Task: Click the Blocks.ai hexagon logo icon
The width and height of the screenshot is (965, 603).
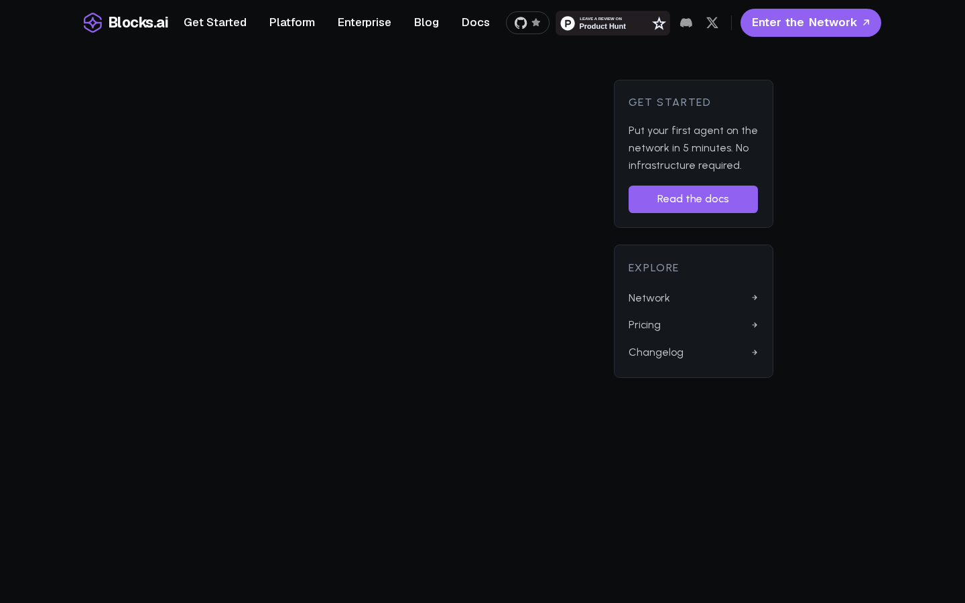Action: click(x=92, y=23)
